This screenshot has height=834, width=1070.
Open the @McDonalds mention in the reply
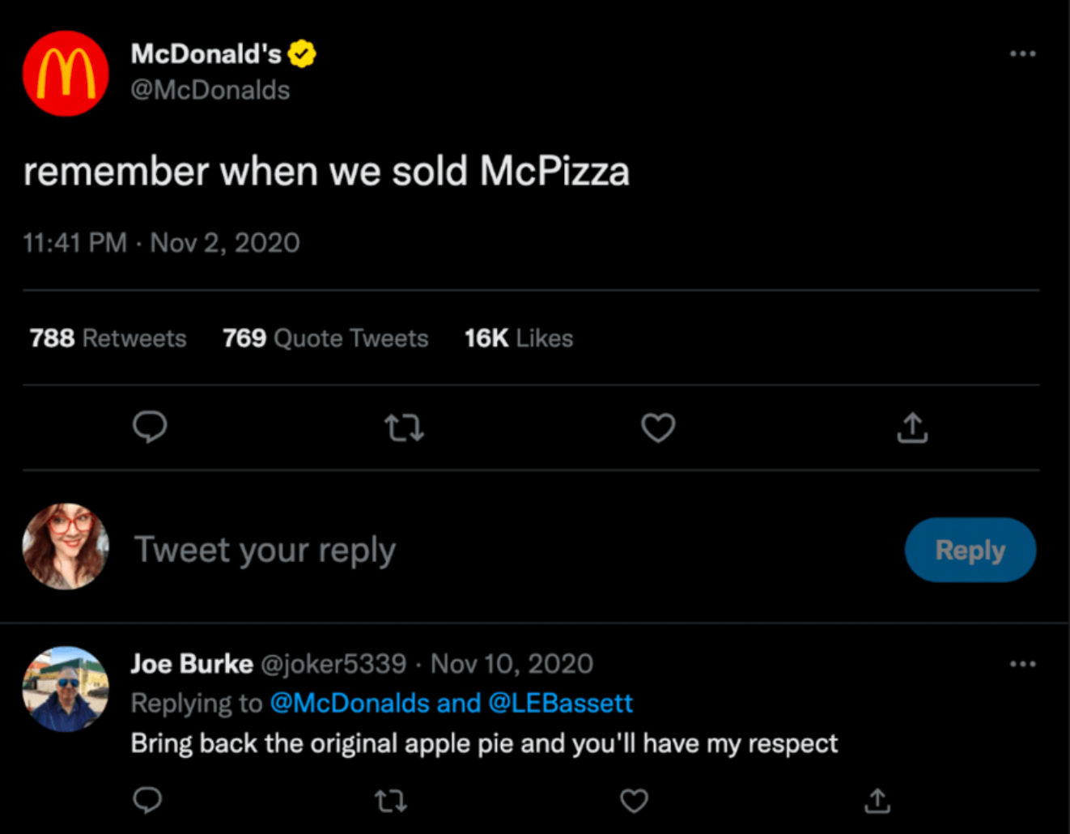point(349,703)
